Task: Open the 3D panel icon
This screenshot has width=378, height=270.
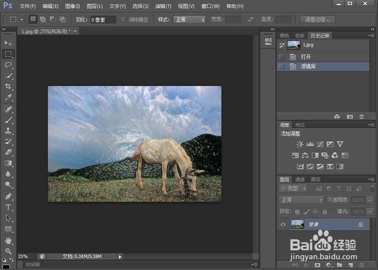Action: tap(268, 41)
